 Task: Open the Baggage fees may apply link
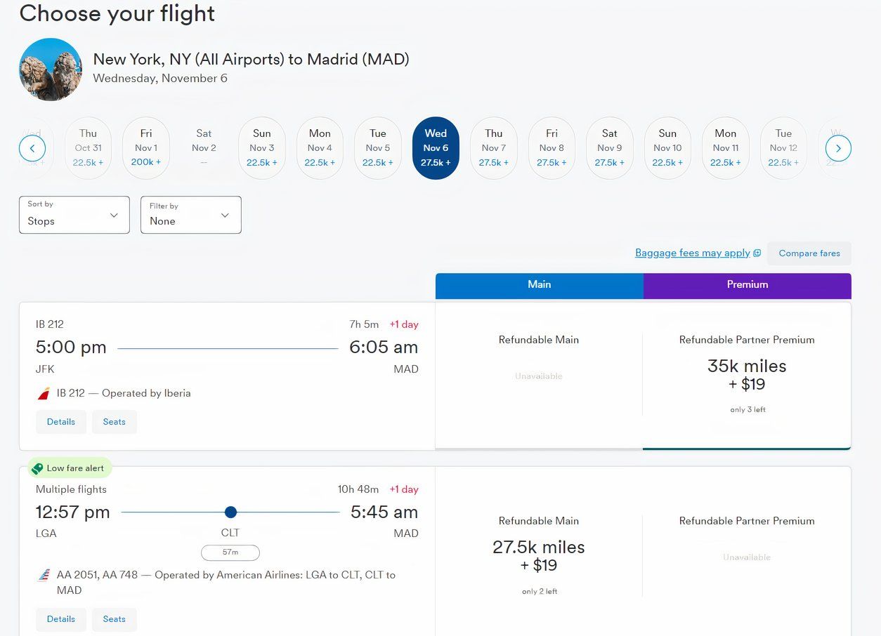click(x=692, y=253)
